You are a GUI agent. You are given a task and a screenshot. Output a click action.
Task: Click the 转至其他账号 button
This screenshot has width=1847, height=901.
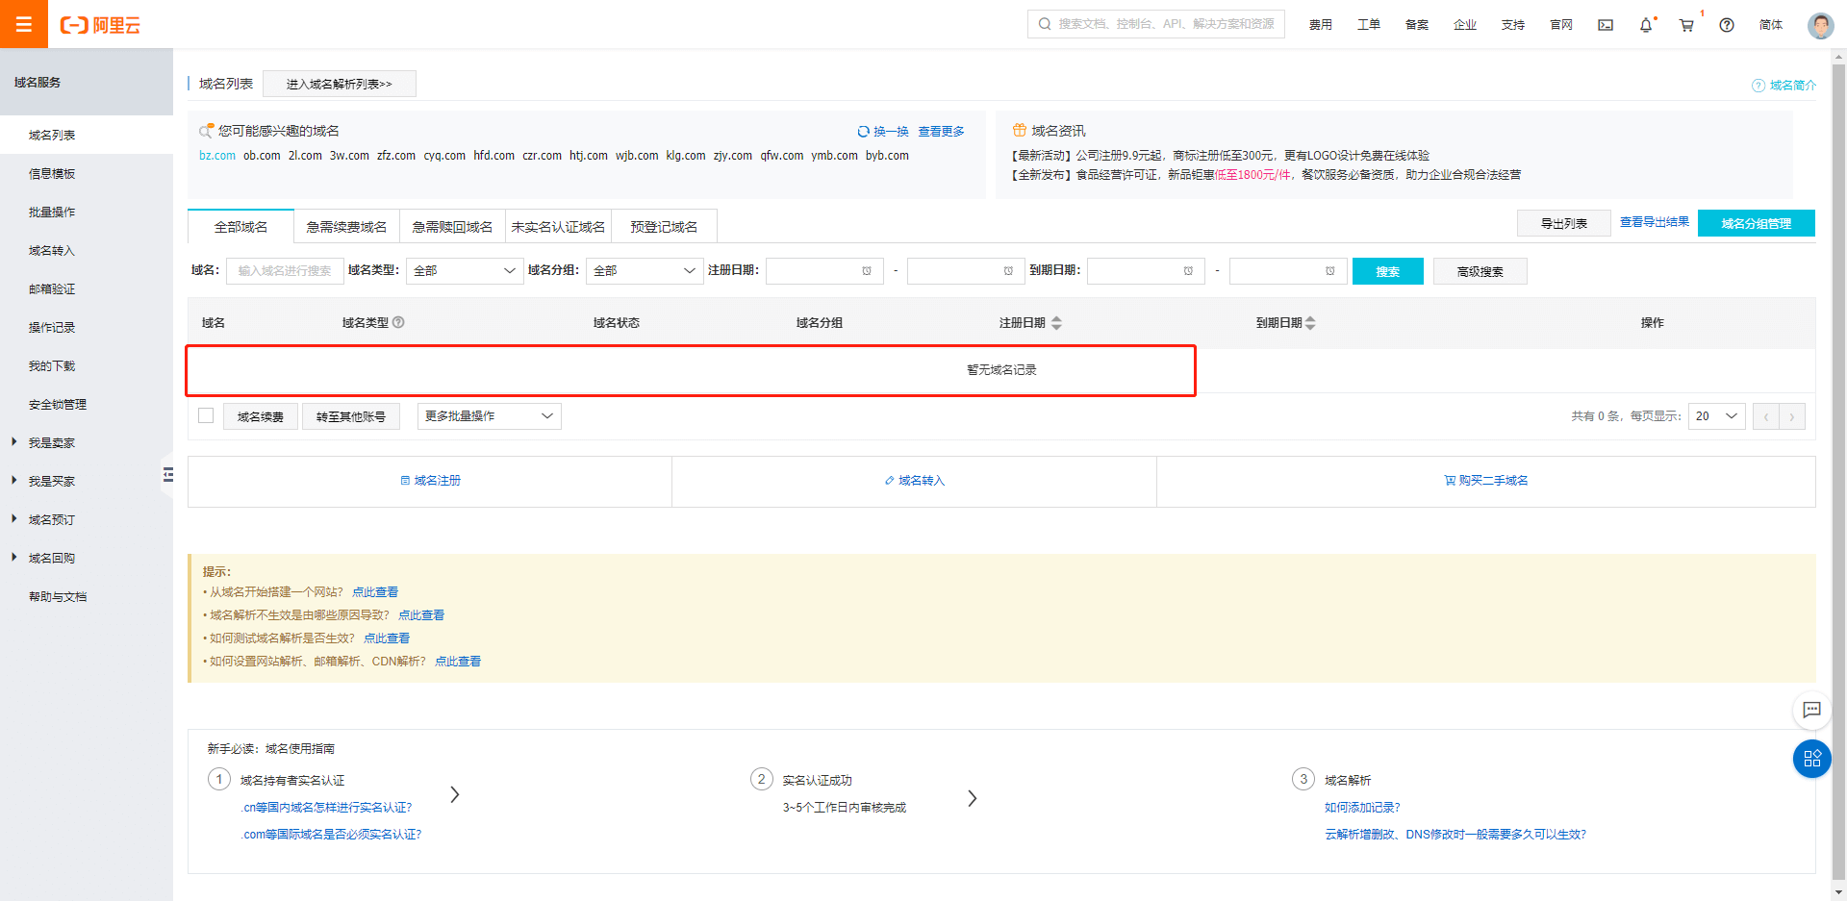click(x=351, y=416)
